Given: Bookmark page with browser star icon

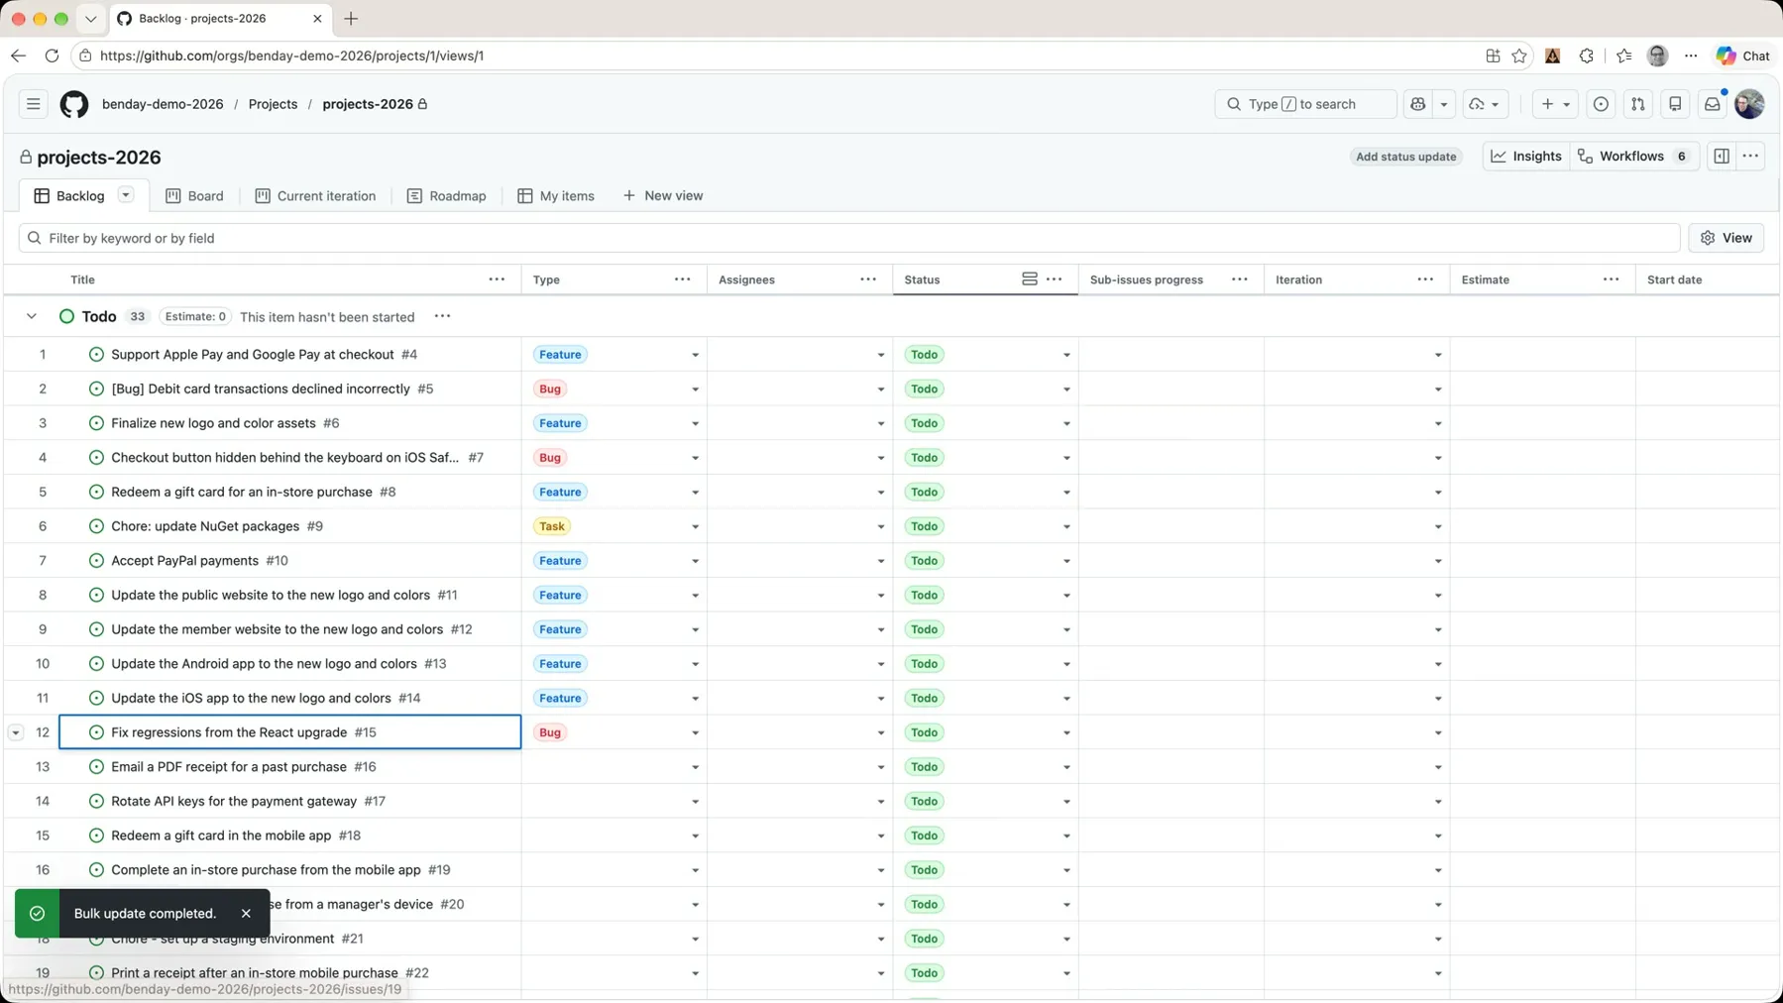Looking at the screenshot, I should pyautogui.click(x=1519, y=56).
